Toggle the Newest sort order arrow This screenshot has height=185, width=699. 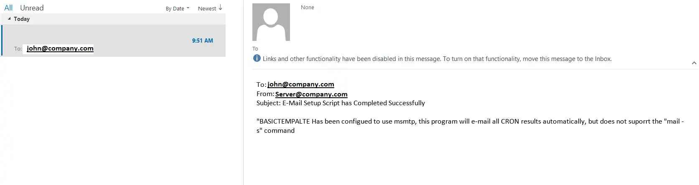pyautogui.click(x=220, y=8)
